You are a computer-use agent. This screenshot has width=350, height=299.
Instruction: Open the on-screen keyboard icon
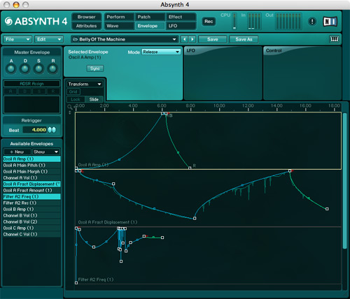pos(334,39)
